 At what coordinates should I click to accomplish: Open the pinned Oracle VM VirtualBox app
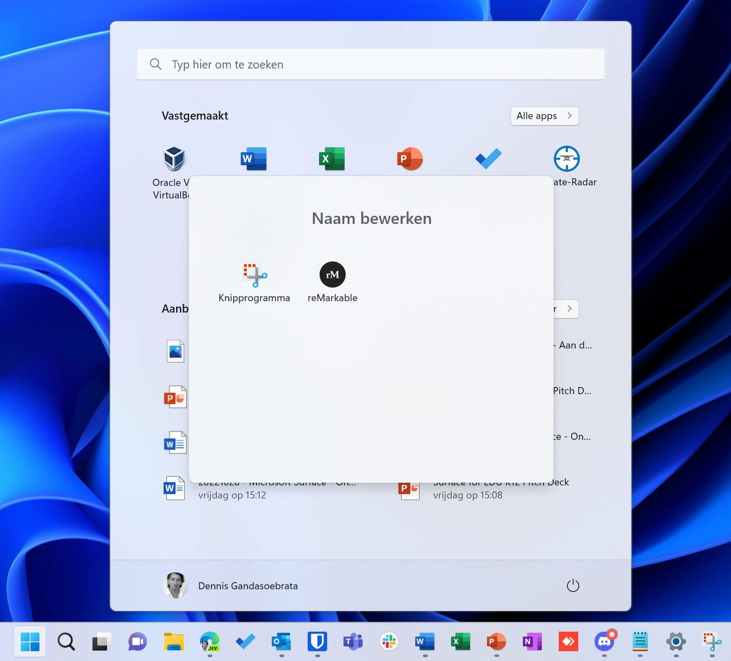click(173, 159)
